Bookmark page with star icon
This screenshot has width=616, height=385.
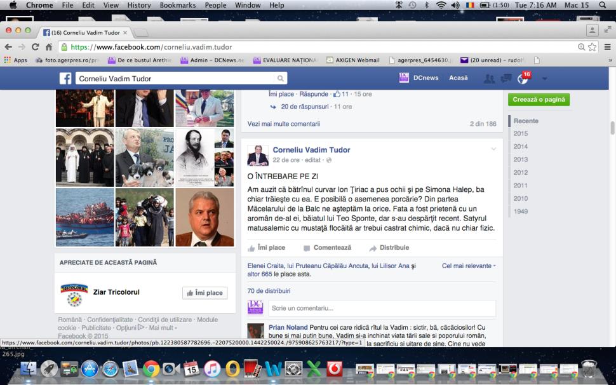(x=593, y=47)
